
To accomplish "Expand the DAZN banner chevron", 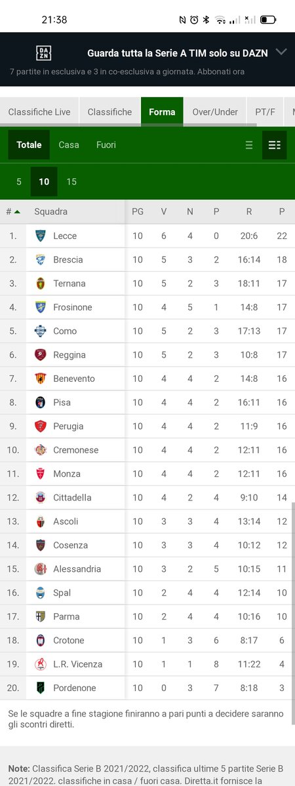I will point(282,52).
